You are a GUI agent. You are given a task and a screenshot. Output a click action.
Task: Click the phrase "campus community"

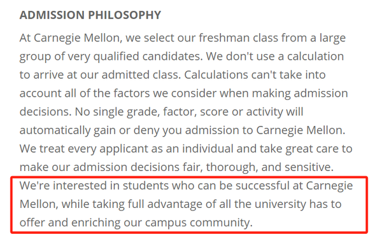click(198, 223)
